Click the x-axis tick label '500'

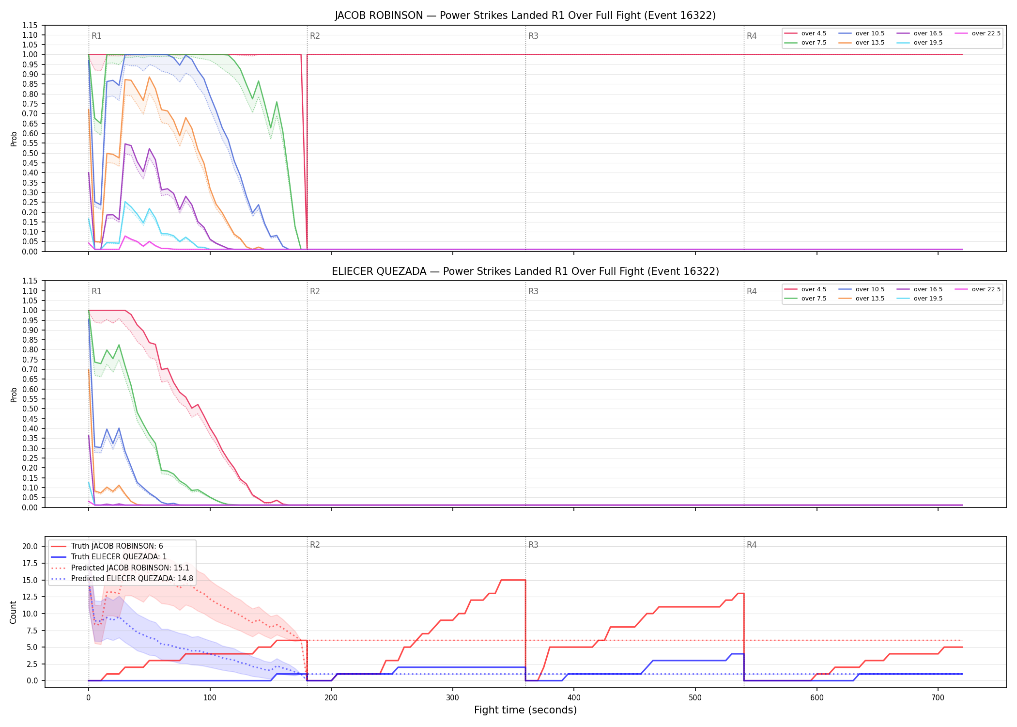pos(695,698)
